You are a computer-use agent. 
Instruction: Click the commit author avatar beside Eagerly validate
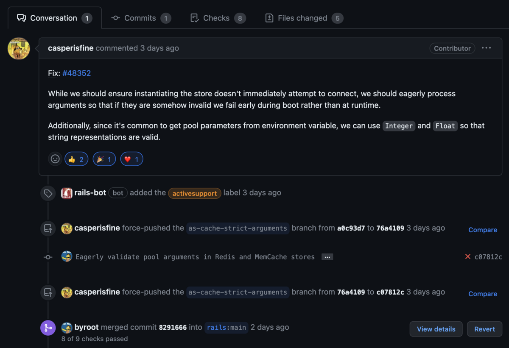coord(67,256)
